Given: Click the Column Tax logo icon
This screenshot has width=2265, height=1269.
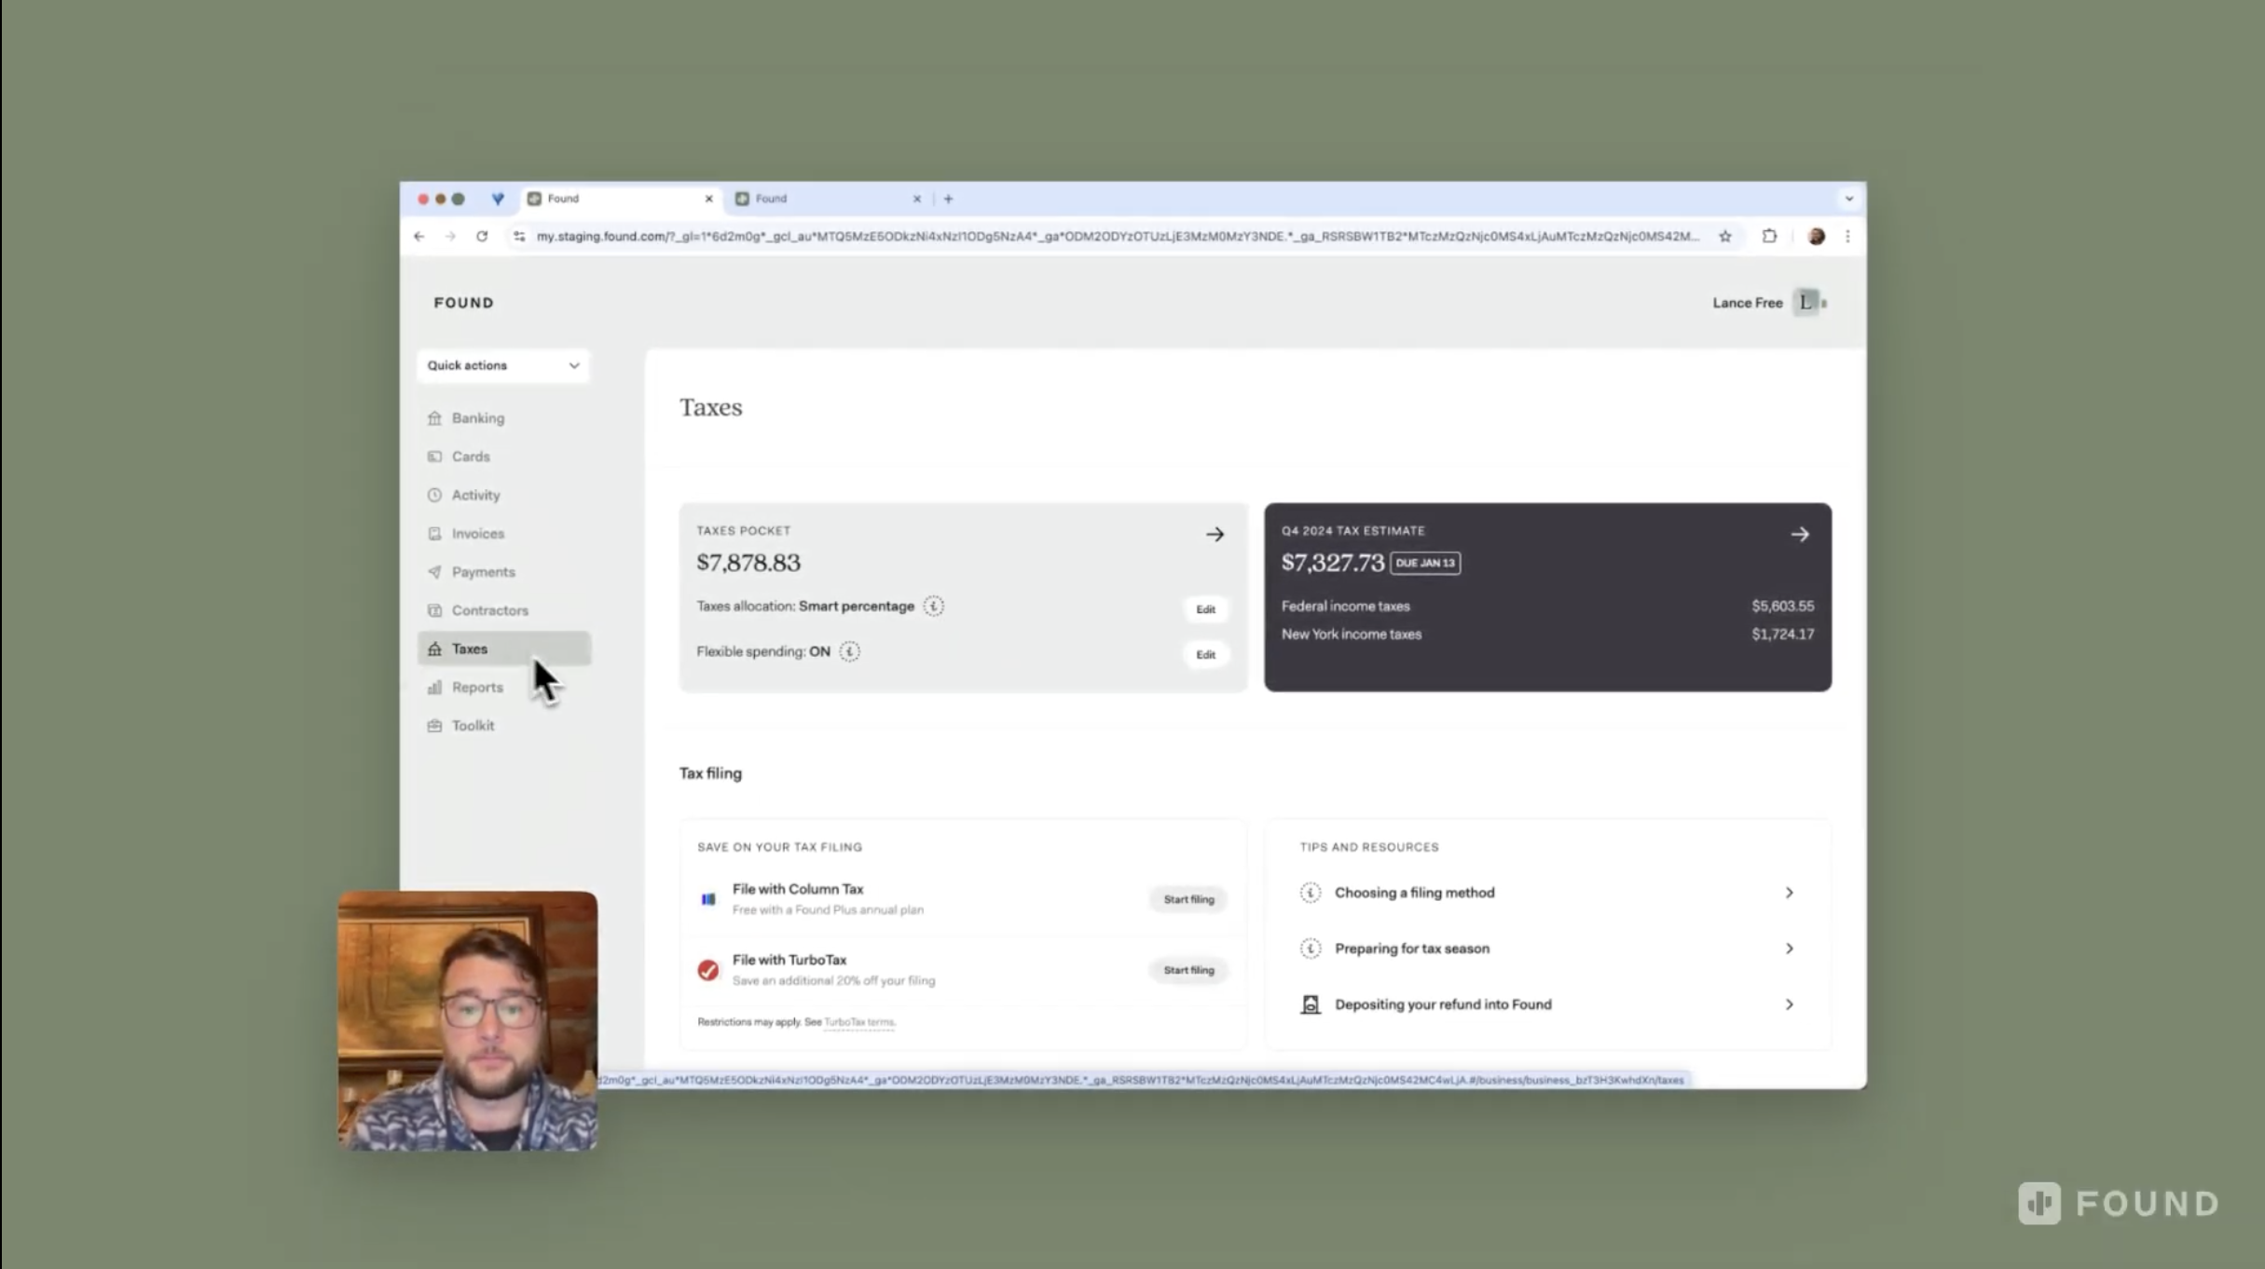Looking at the screenshot, I should pos(708,899).
